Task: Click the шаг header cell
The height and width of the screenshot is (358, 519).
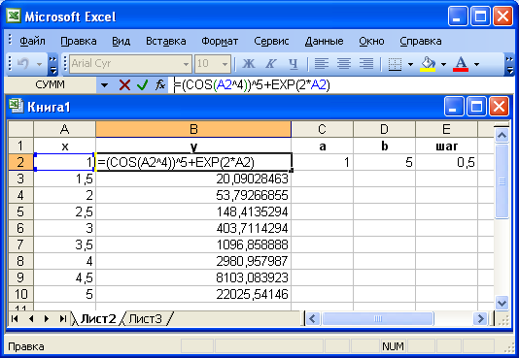Action: tap(446, 146)
